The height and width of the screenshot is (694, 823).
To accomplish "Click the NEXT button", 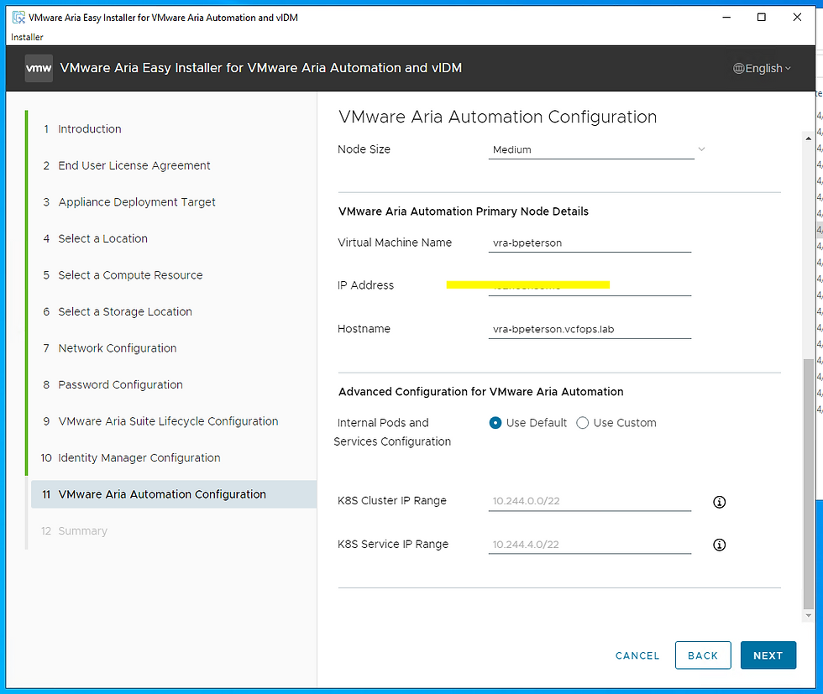I will click(x=768, y=655).
